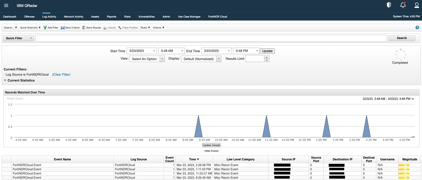Select the Log Activity tab
Viewport: 422px width, 180px height.
[x=49, y=17]
